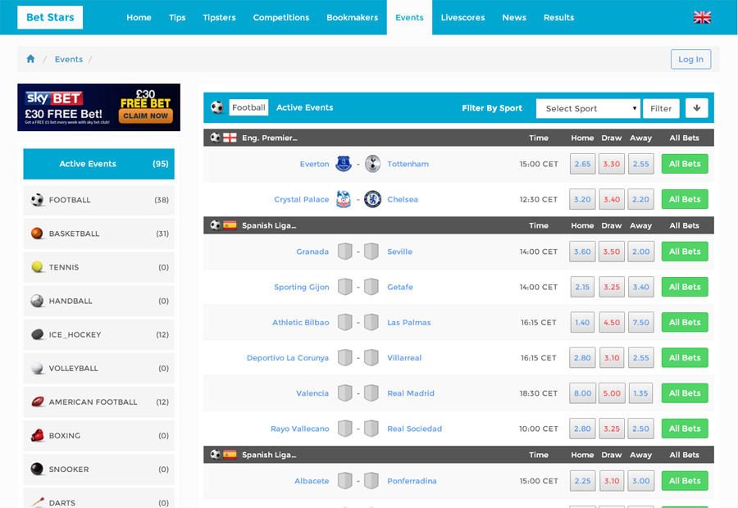
Task: Click the down arrow button beside Filter
Action: tap(696, 108)
